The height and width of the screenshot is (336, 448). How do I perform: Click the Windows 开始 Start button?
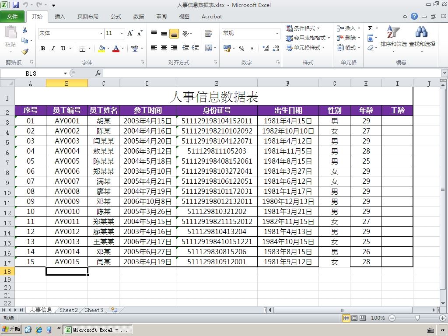(x=11, y=329)
